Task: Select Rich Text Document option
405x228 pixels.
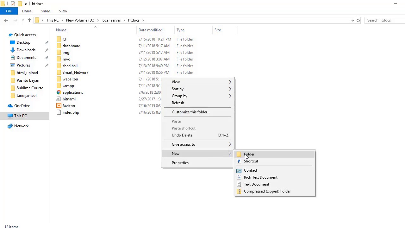Action: (261, 177)
